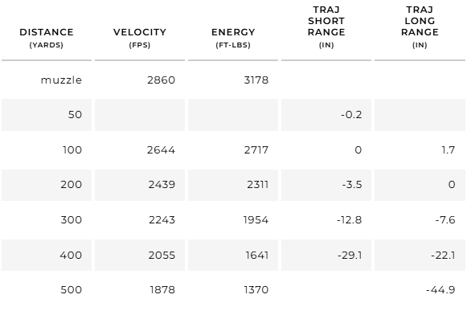Click the Traj Short Range column header
This screenshot has height=311, width=471.
pyautogui.click(x=326, y=27)
